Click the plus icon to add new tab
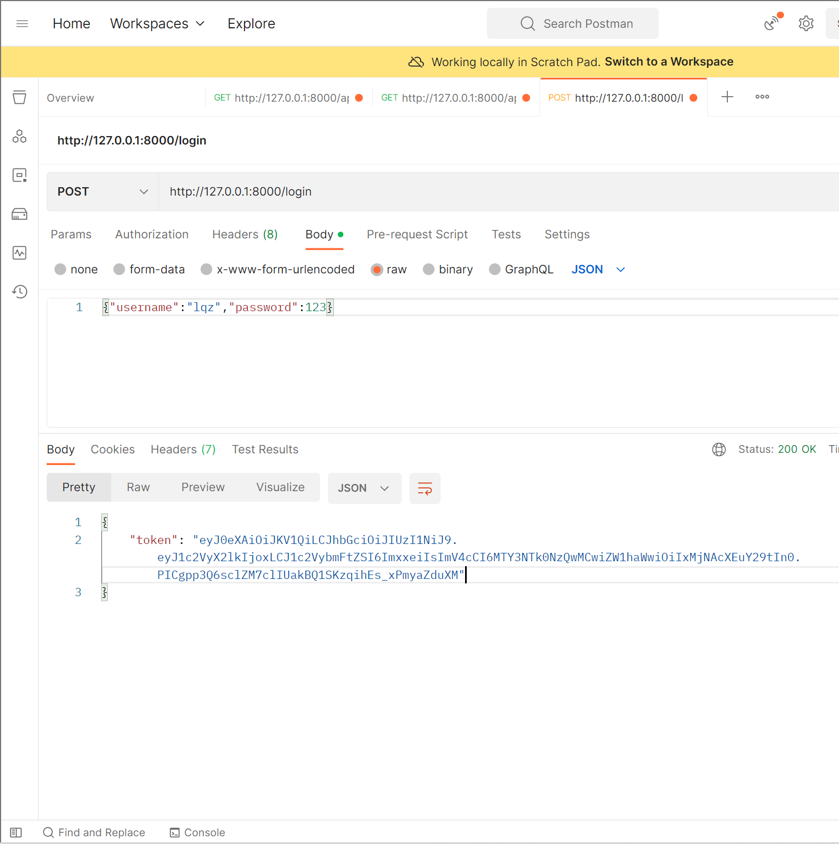Image resolution: width=839 pixels, height=844 pixels. tap(727, 97)
